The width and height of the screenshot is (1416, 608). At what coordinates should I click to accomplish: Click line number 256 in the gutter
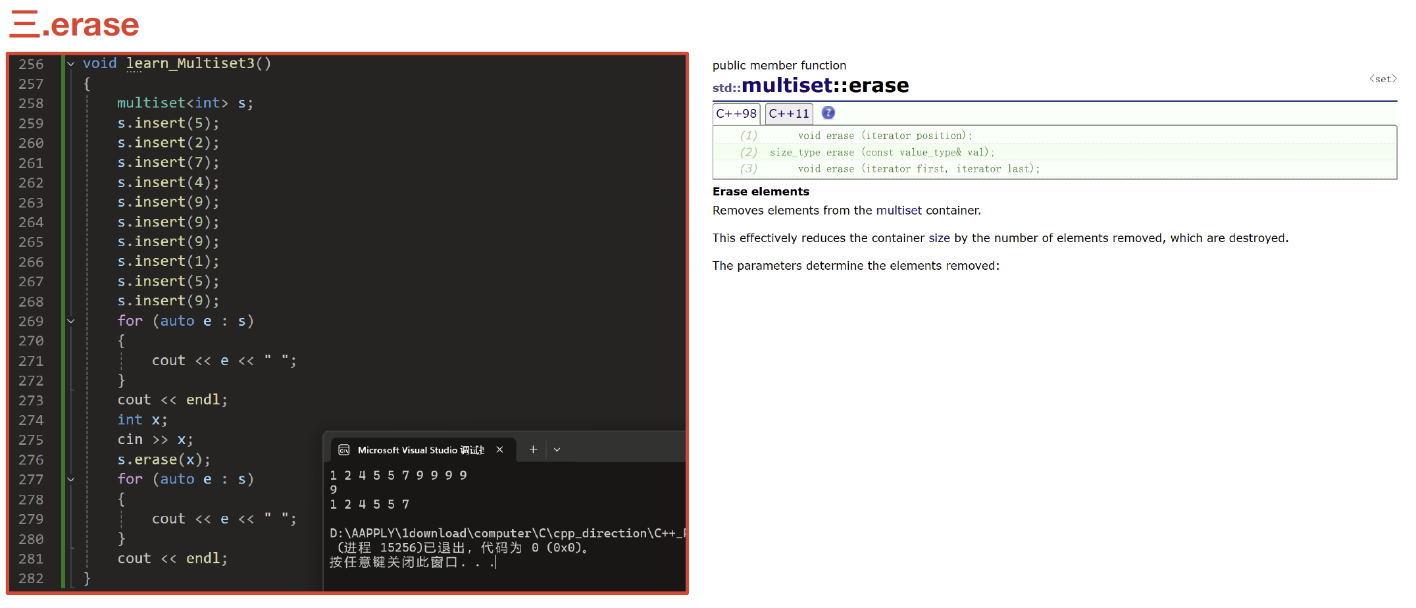[31, 64]
